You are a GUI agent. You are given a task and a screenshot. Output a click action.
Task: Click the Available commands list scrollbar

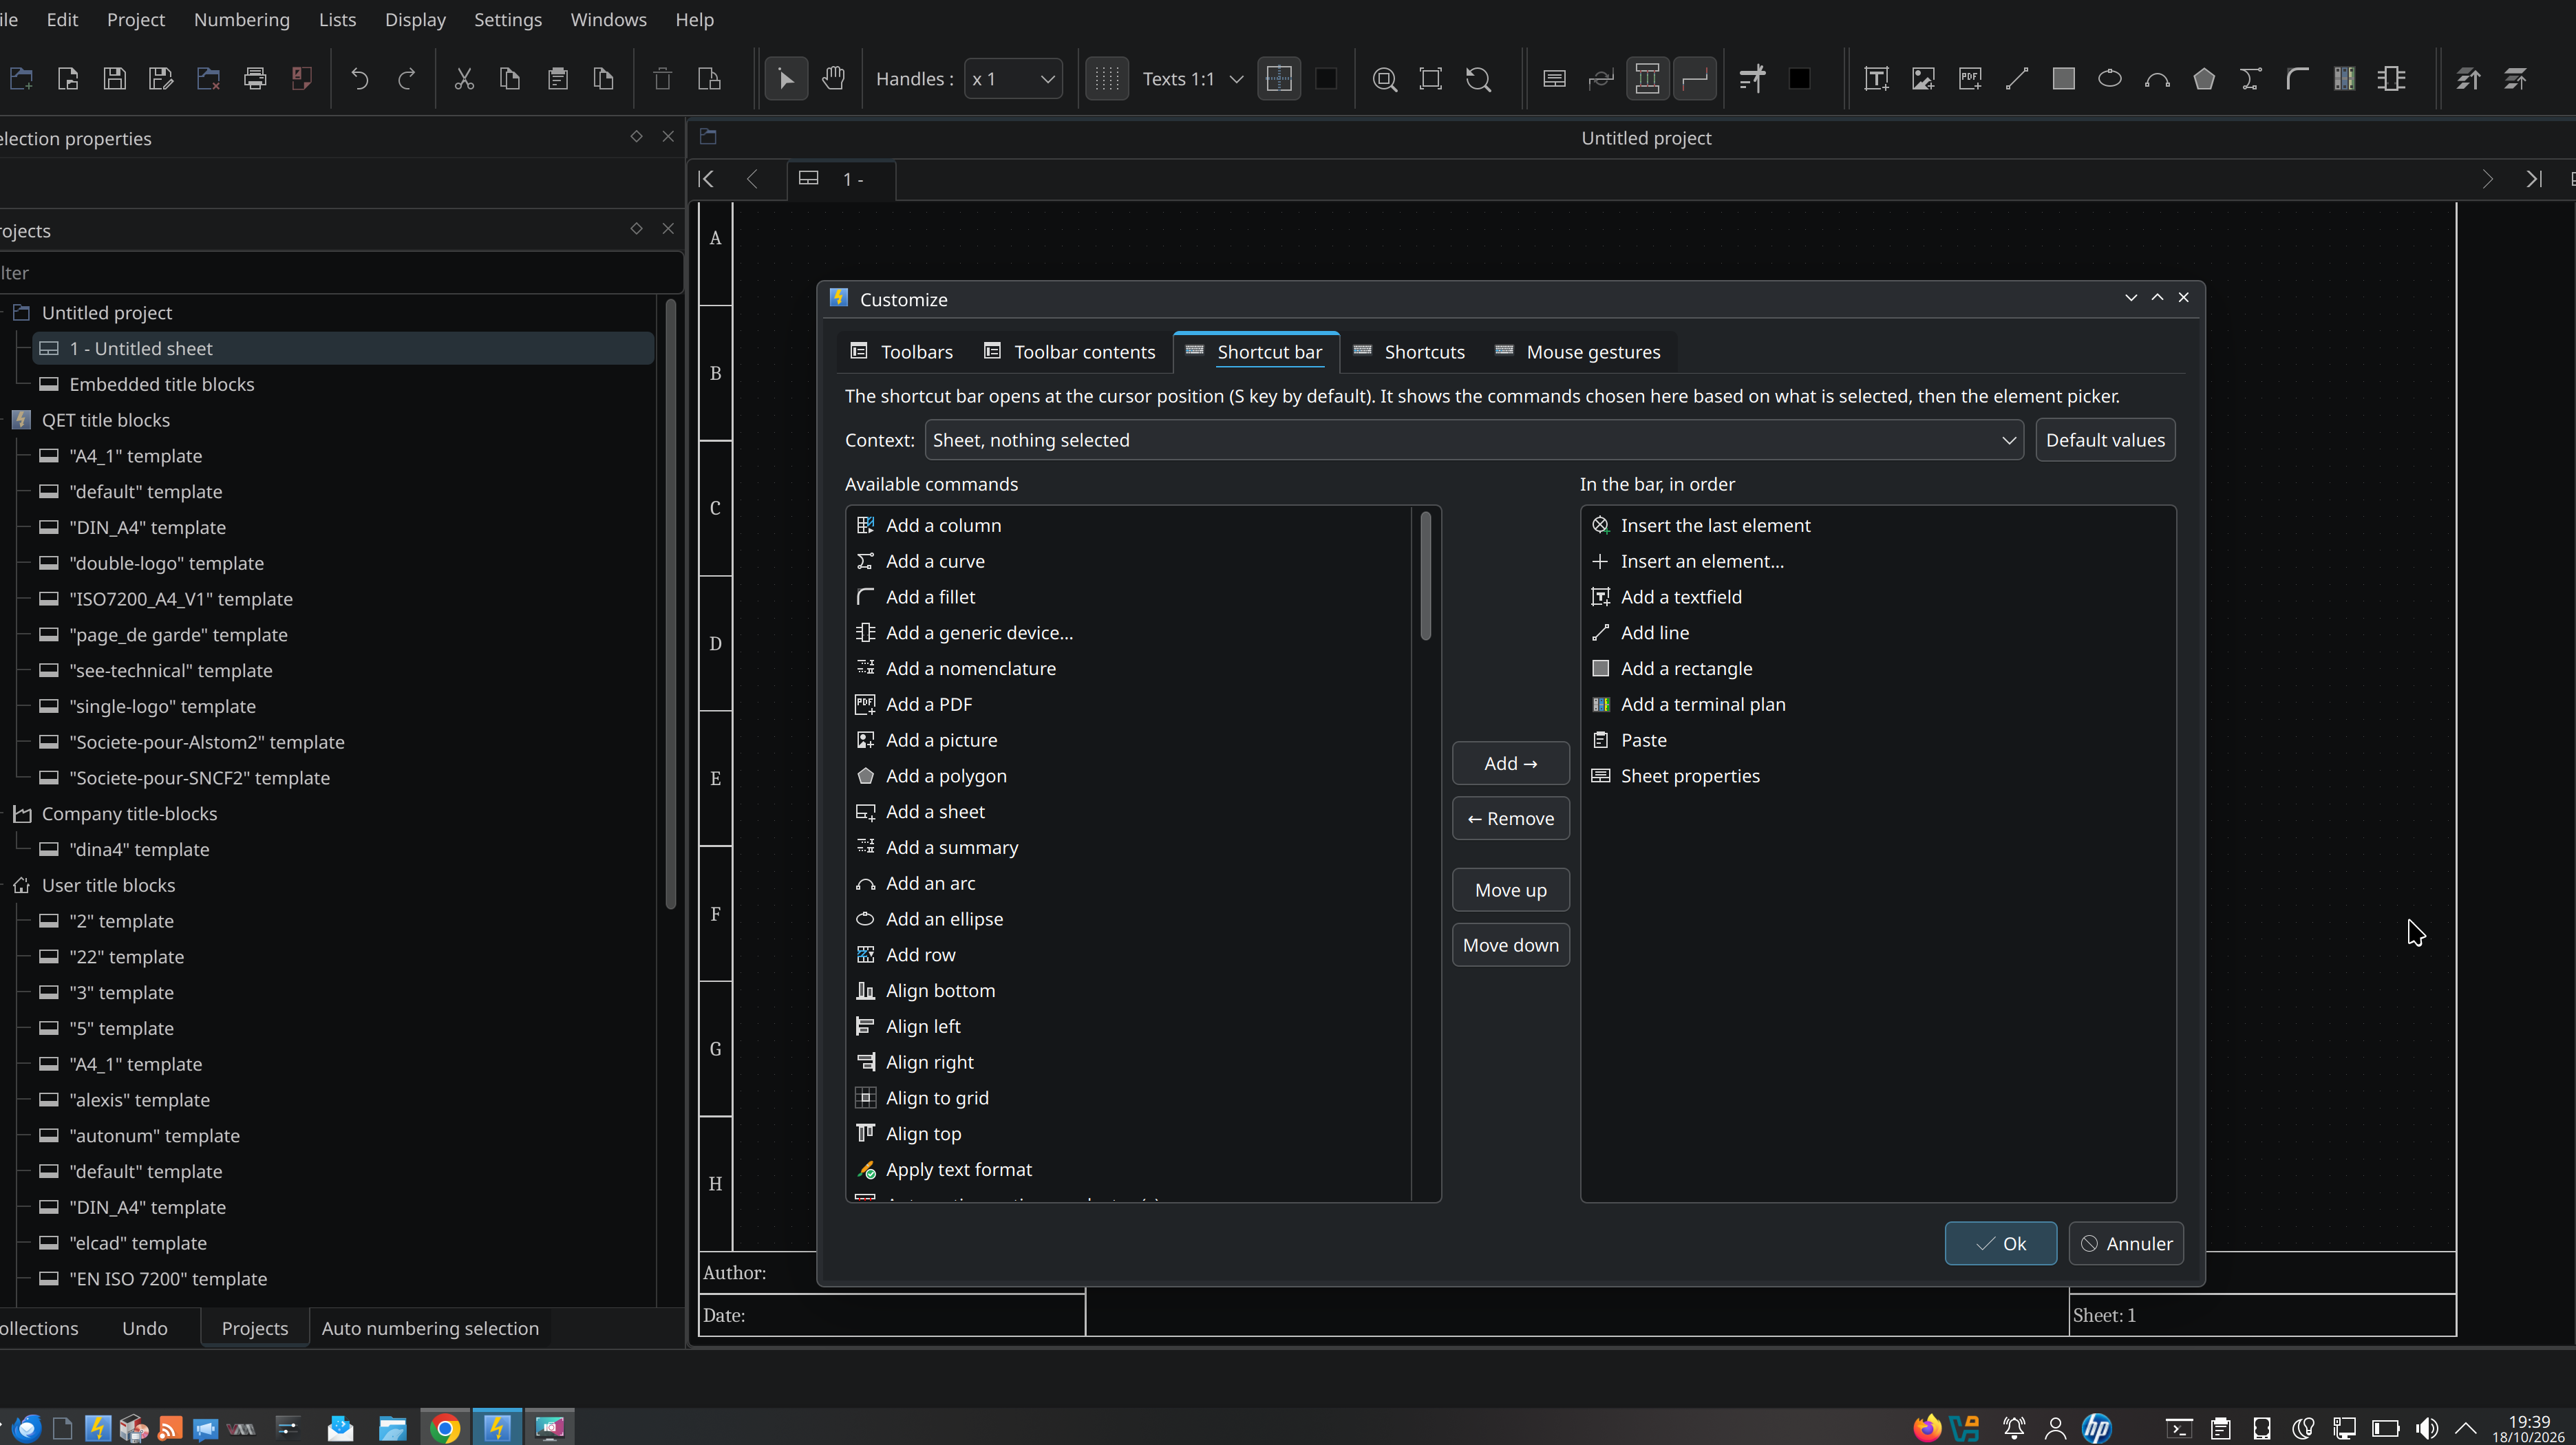click(1425, 576)
